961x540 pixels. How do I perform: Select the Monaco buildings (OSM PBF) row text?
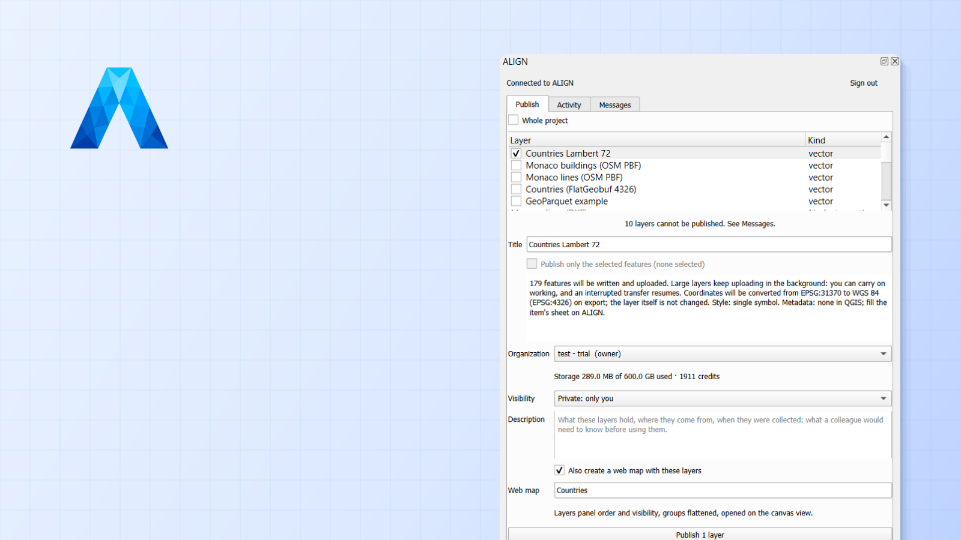pyautogui.click(x=583, y=166)
